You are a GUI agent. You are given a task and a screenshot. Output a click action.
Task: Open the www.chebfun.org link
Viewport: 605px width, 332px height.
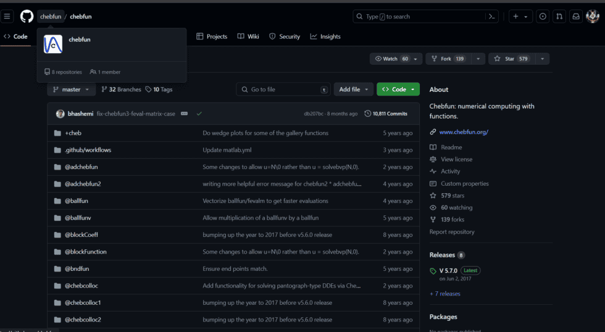point(464,132)
